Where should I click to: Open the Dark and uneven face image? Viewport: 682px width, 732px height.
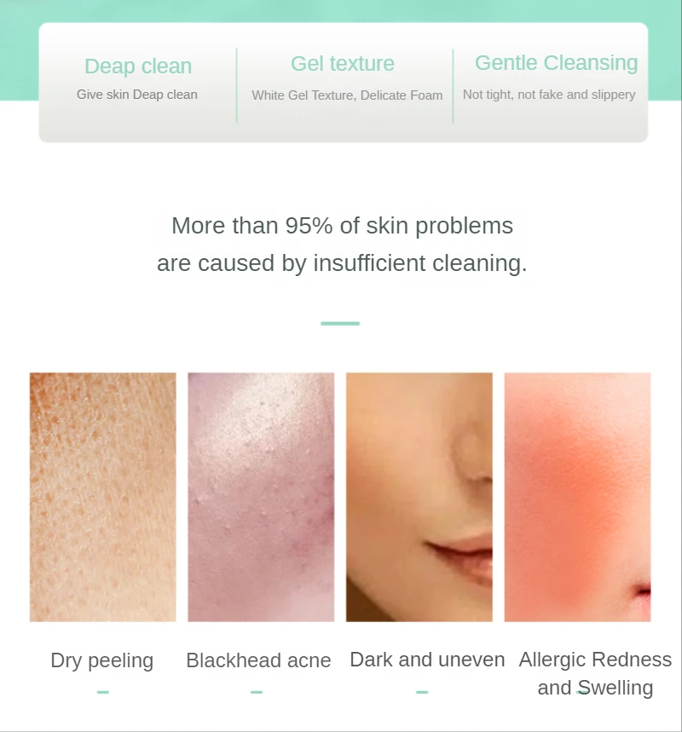pos(419,497)
